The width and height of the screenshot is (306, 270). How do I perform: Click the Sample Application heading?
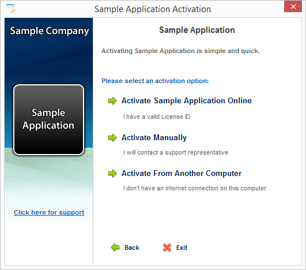pos(197,30)
